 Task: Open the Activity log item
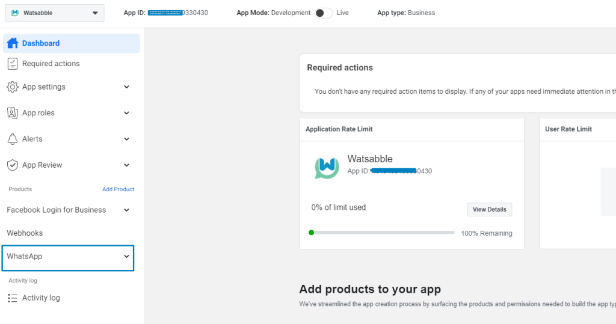coord(41,298)
